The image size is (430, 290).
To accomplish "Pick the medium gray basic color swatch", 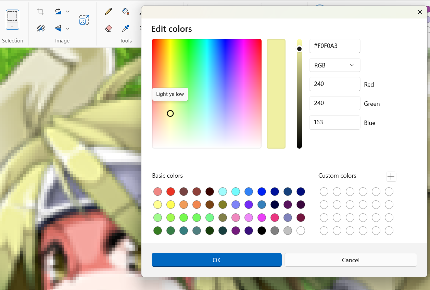I will pyautogui.click(x=275, y=231).
